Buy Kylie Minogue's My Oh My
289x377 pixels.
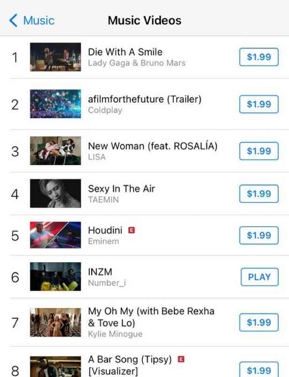pyautogui.click(x=259, y=322)
